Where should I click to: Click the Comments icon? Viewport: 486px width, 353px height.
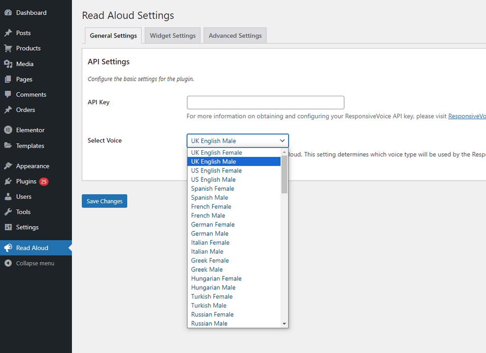[x=9, y=94]
